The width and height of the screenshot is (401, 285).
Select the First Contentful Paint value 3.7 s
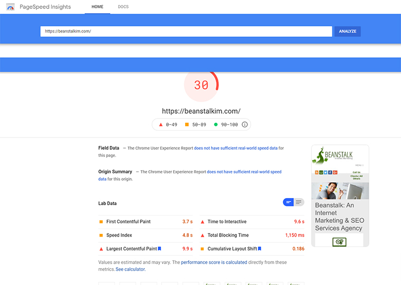coord(187,222)
